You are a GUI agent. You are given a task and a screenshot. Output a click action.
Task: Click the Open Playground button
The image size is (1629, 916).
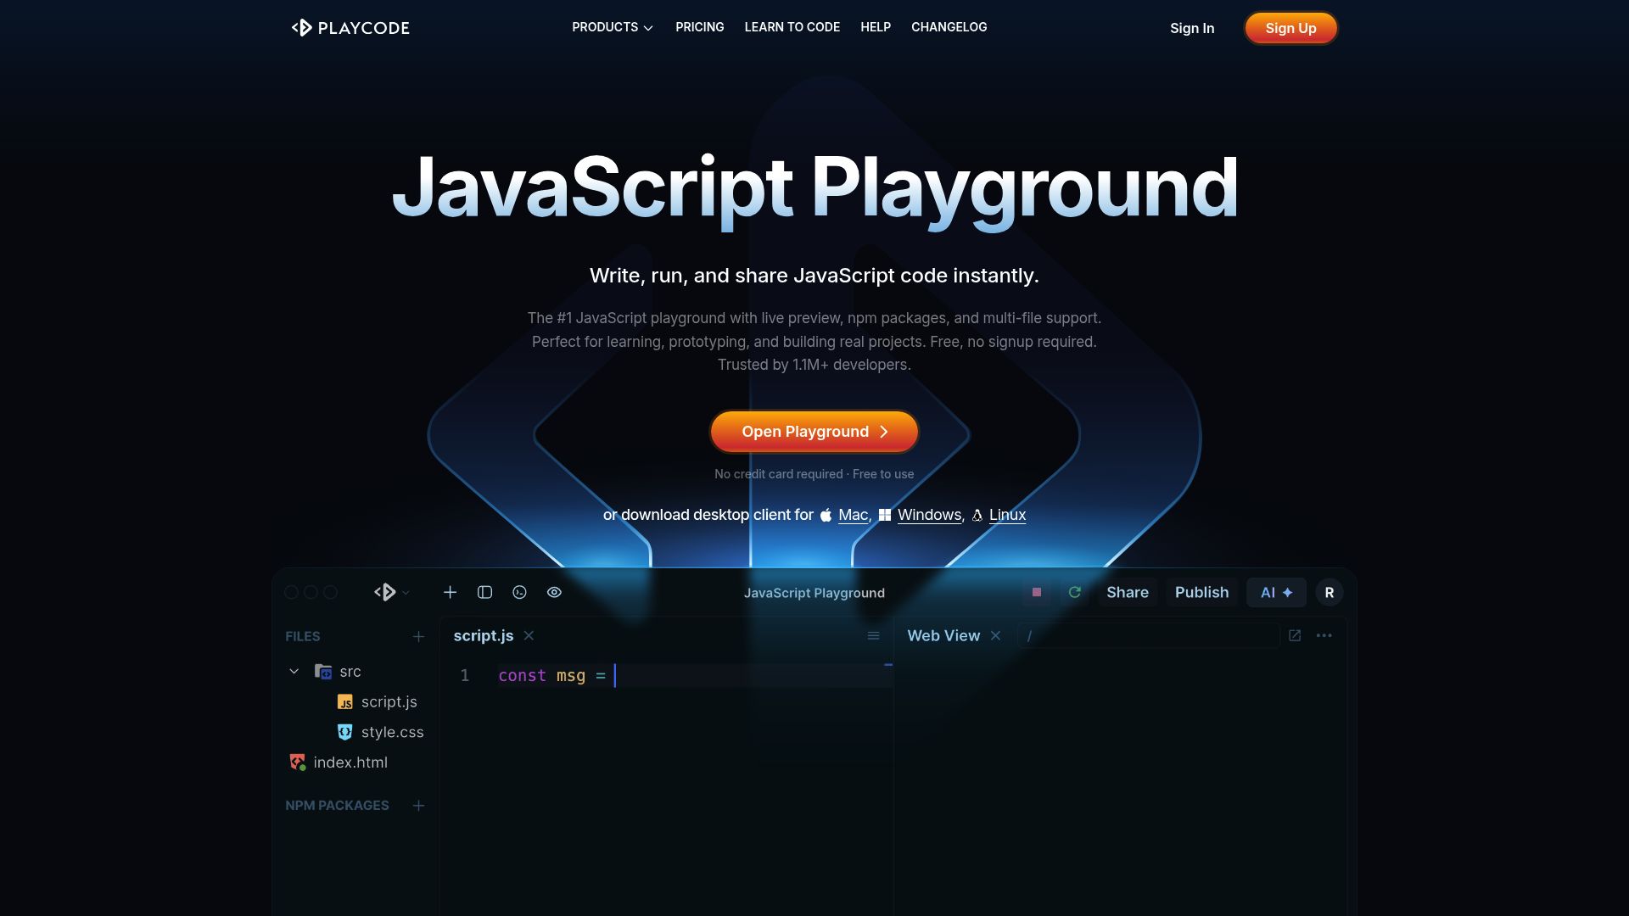[814, 431]
